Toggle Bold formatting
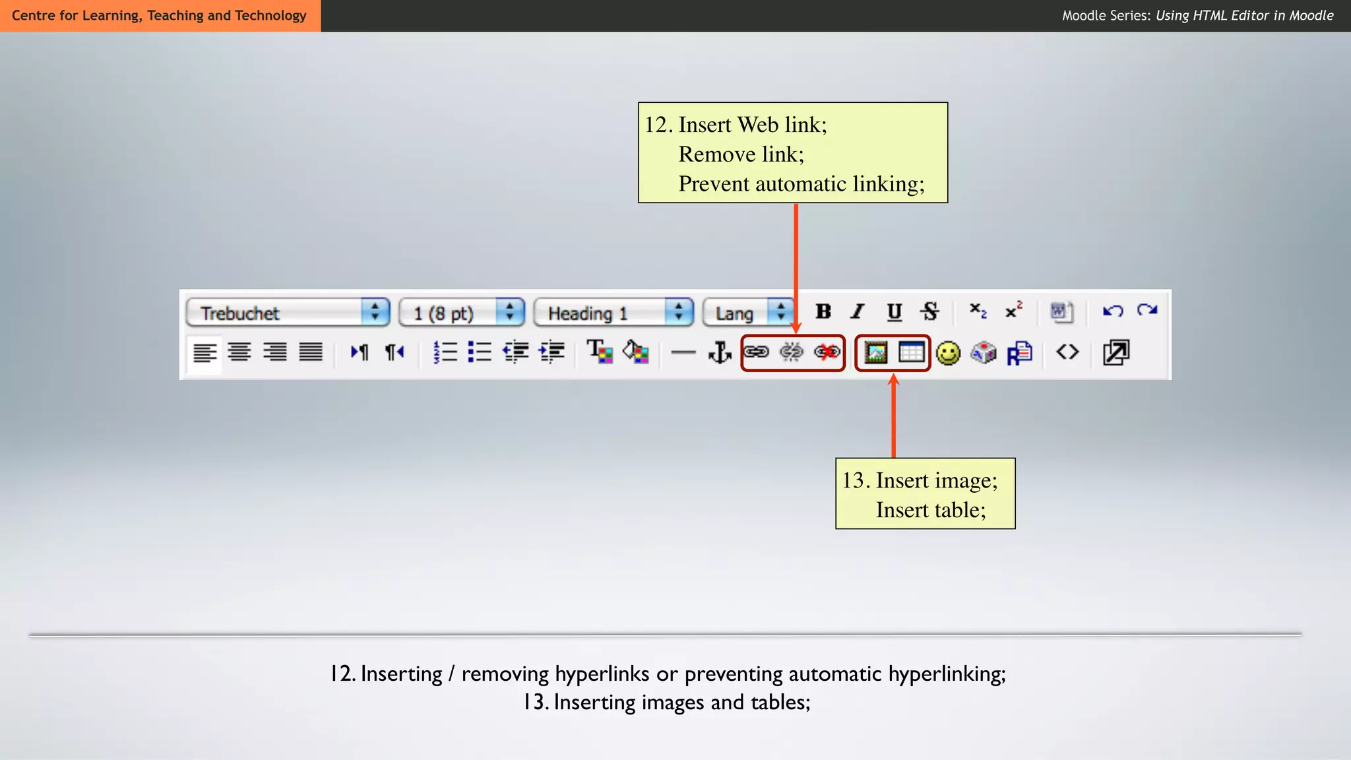 coord(823,311)
